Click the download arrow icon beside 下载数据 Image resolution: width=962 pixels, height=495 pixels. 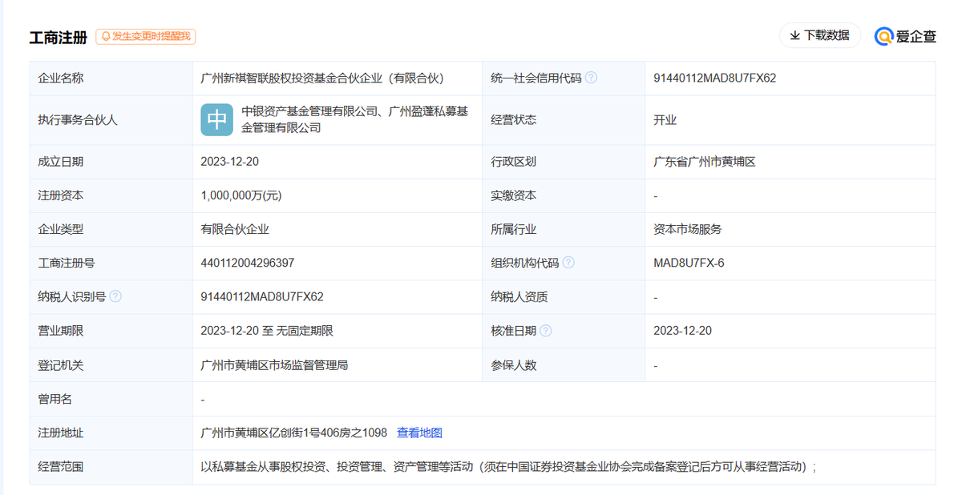pos(794,35)
